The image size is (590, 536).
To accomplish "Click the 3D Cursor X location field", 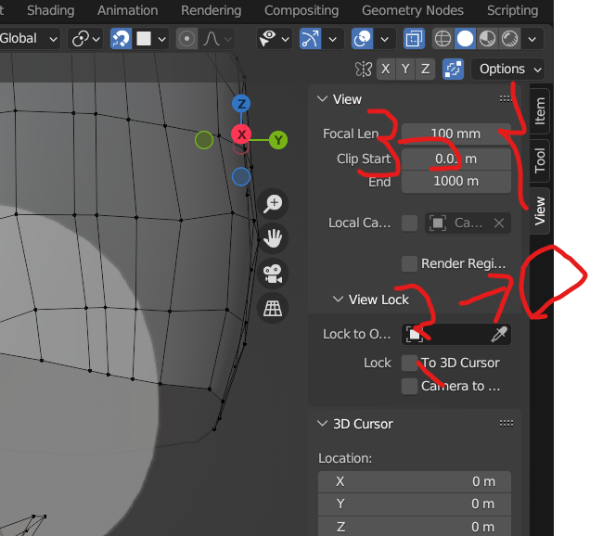I will coord(415,481).
